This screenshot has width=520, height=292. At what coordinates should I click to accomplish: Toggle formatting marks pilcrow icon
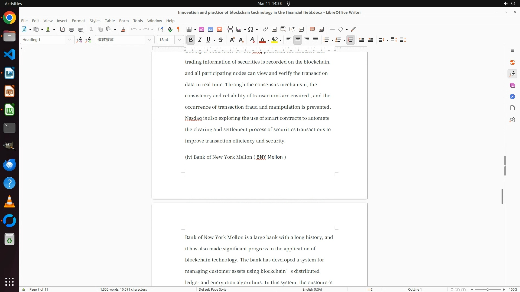click(178, 29)
